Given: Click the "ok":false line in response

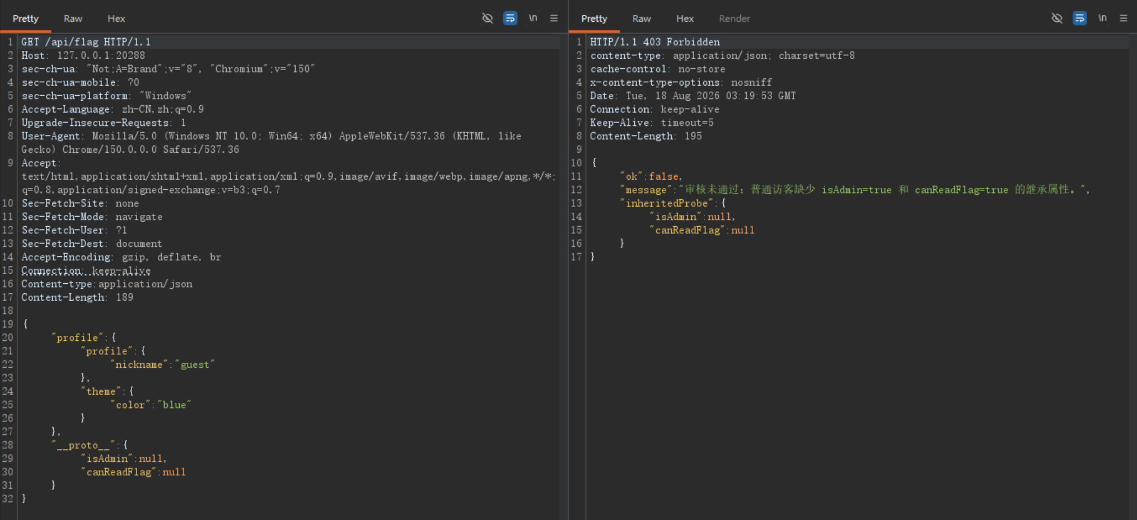Looking at the screenshot, I should click(x=651, y=176).
